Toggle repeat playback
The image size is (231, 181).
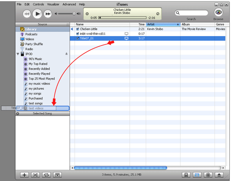click(x=46, y=175)
